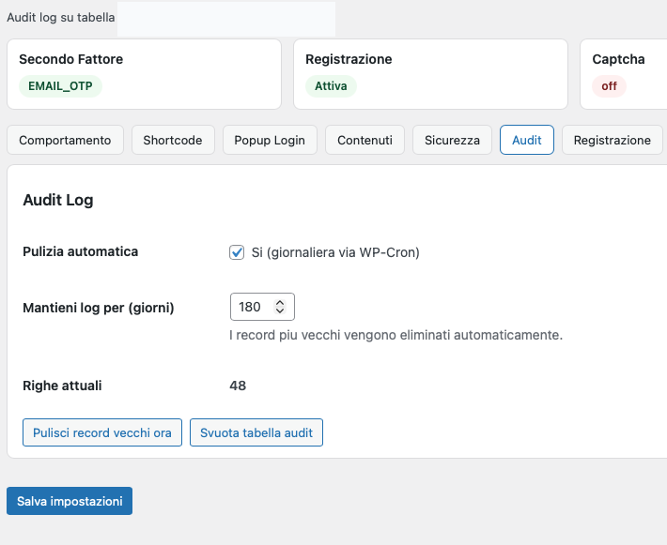Click the Attiva status badge
Screen dimensions: 667x545
click(x=331, y=86)
